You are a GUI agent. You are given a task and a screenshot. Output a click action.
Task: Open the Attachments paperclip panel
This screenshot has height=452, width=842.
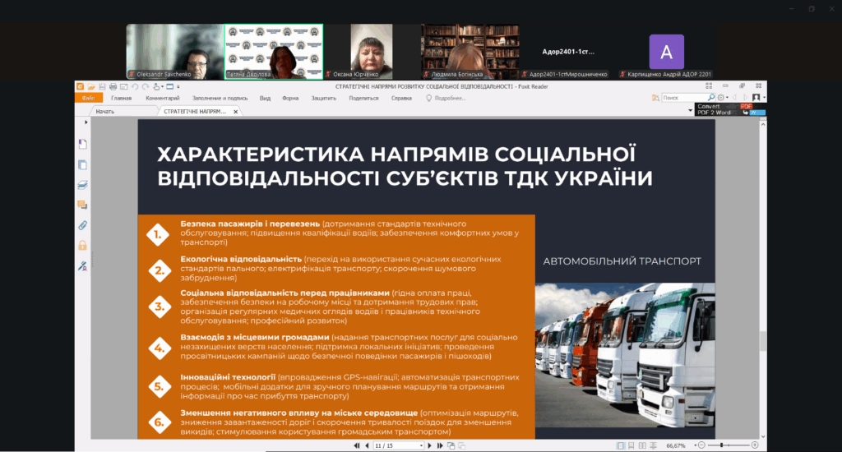[82, 224]
